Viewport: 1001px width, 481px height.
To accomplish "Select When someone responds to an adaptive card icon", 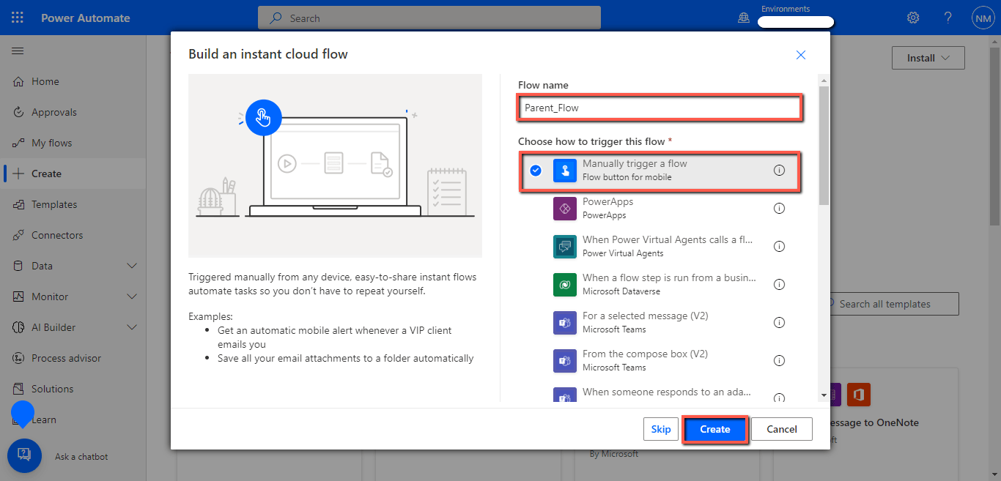I will coord(565,395).
